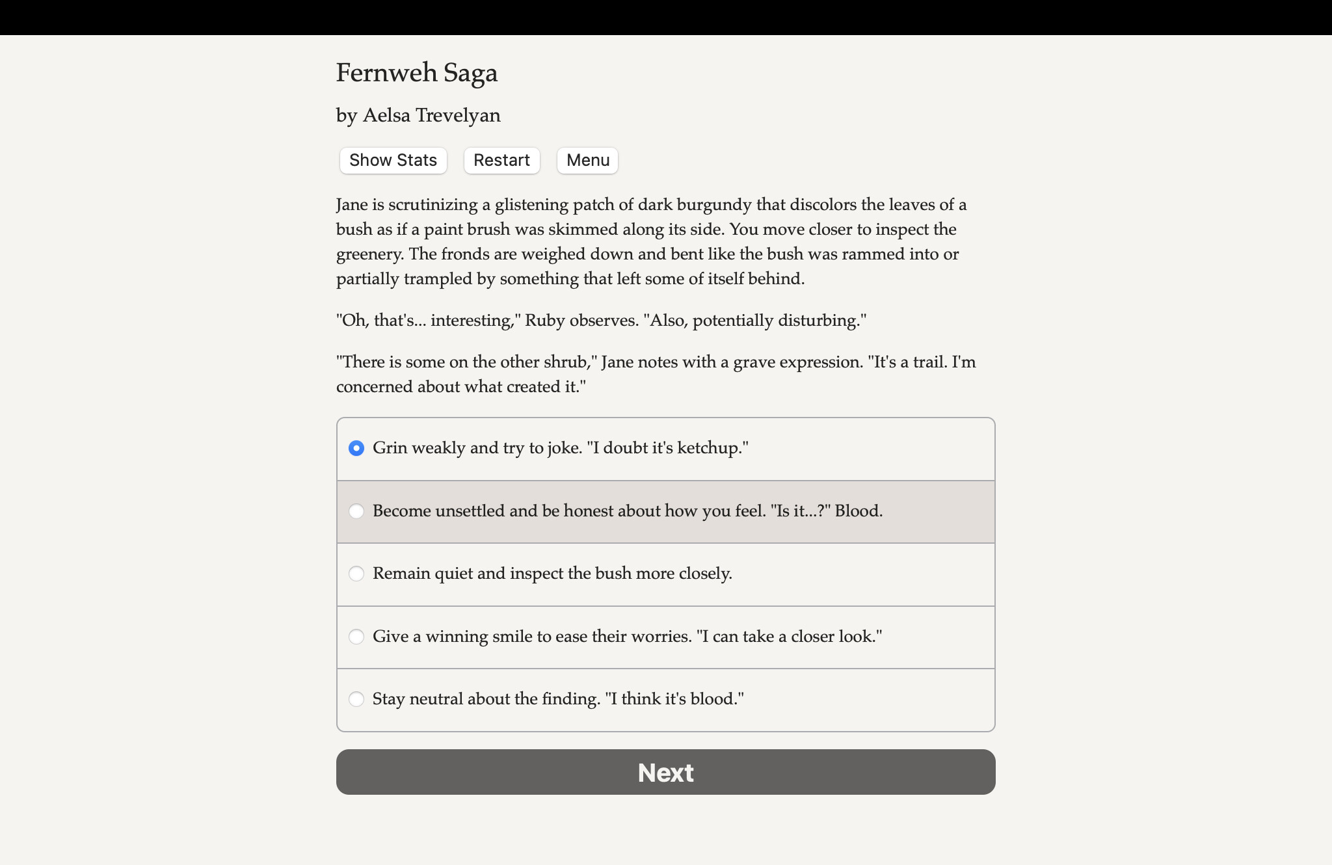Select the ketchup joke choice
The image size is (1332, 865).
[559, 447]
